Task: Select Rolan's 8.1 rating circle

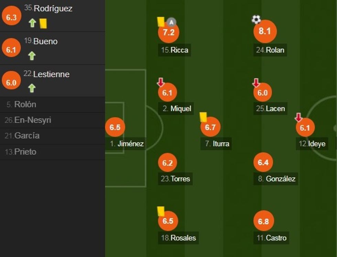Action: 265,31
